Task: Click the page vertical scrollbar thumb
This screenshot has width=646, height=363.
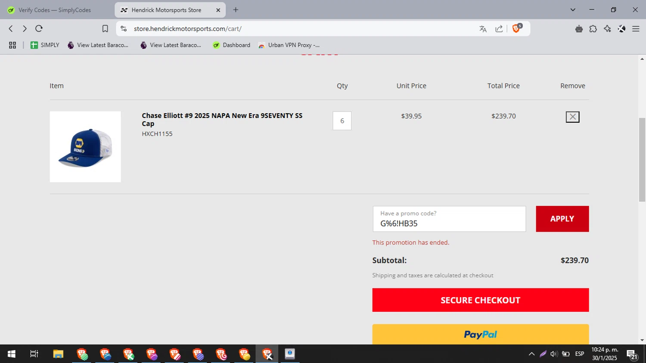Action: pos(642,159)
